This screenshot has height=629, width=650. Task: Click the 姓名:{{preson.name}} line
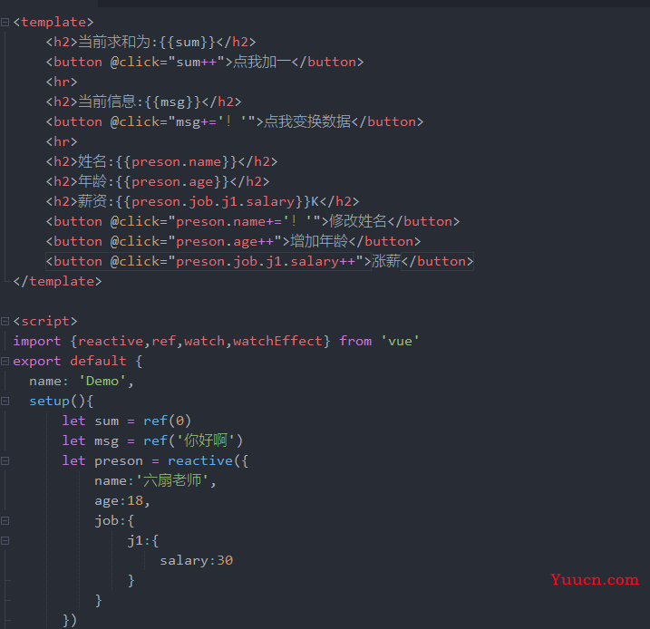click(x=161, y=161)
